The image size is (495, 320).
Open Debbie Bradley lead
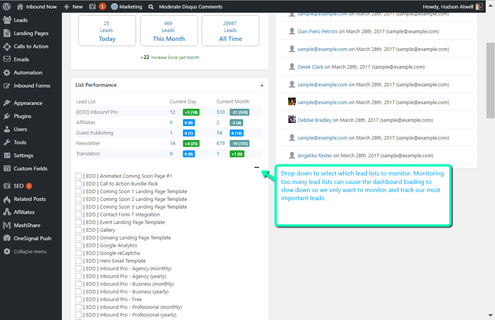[x=314, y=120]
